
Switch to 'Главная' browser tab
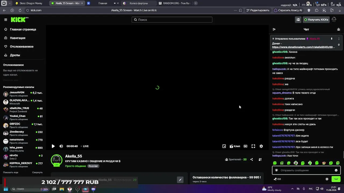click(103, 3)
